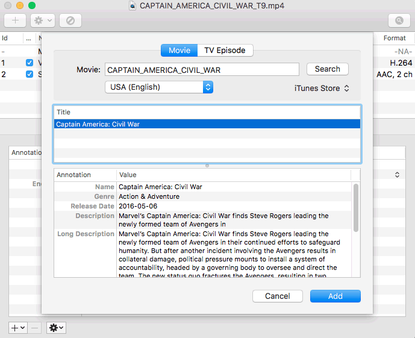Click the magnifier search metadata toolbar button
415x338 pixels.
[399, 20]
